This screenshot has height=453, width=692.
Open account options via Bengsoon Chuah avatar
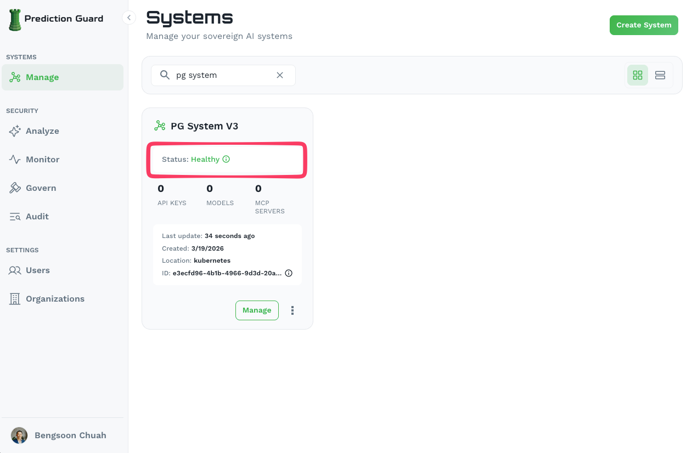pos(19,435)
